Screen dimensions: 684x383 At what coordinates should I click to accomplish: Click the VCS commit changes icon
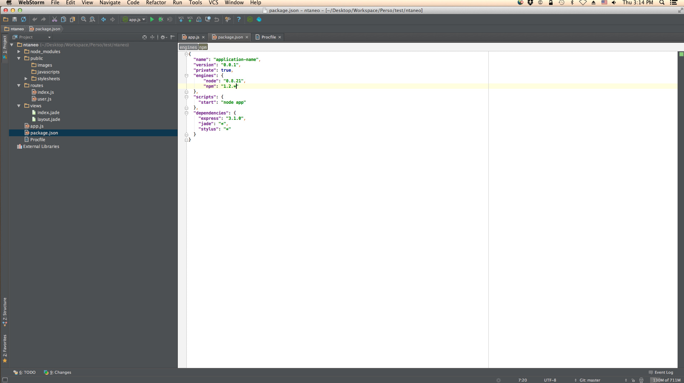[190, 20]
